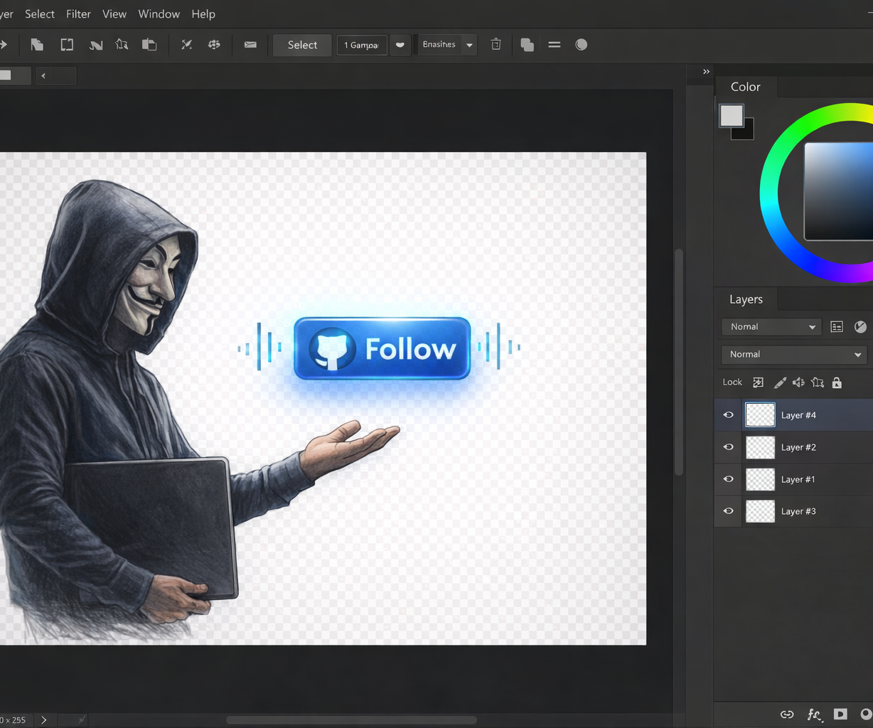Screen dimensions: 873x728
Task: Select Layer #2 thumbnail
Action: click(760, 447)
